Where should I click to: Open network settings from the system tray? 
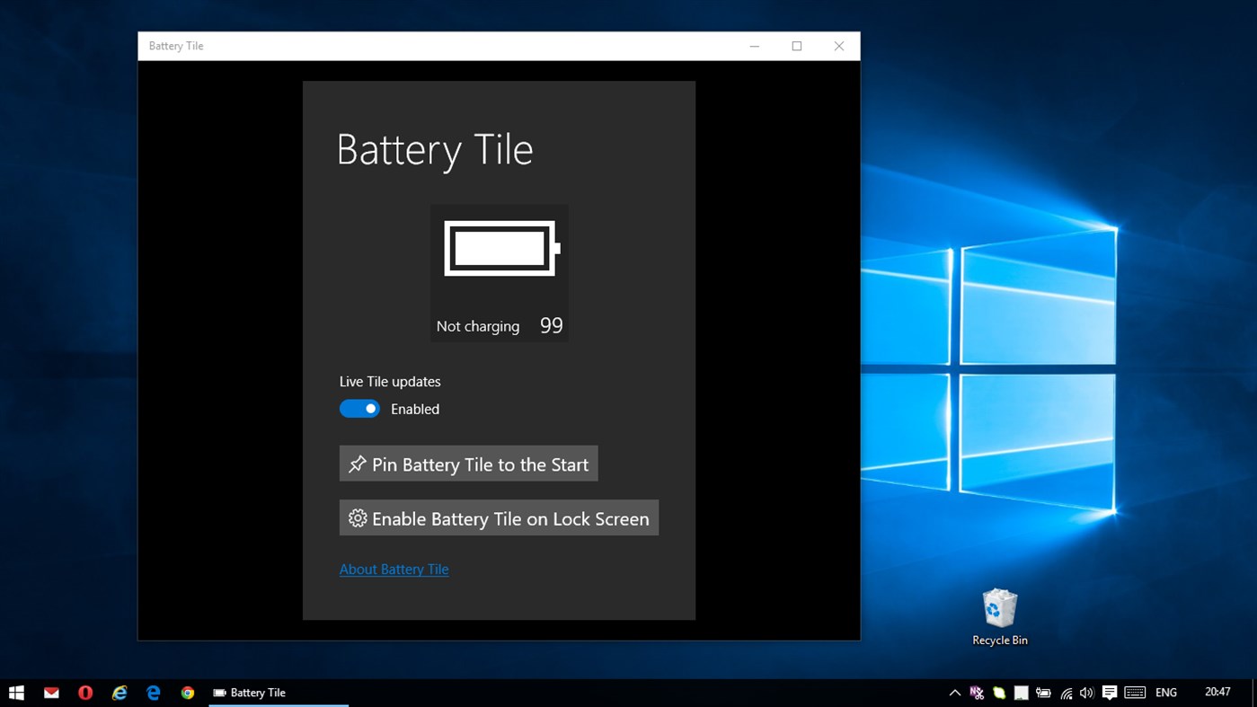point(1066,693)
